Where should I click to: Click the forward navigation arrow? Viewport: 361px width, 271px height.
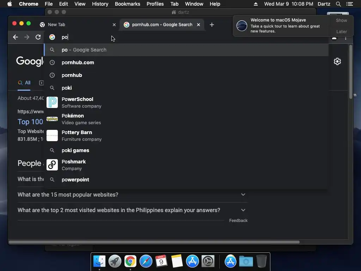click(x=27, y=37)
